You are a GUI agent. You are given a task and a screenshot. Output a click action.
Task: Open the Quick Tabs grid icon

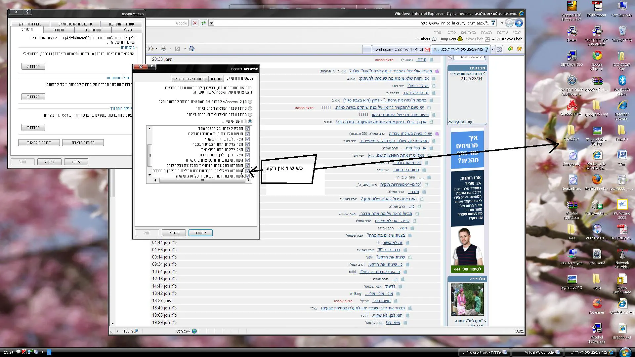[499, 49]
